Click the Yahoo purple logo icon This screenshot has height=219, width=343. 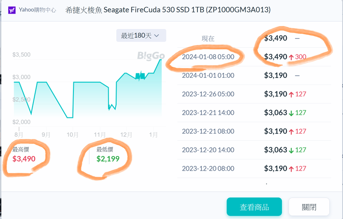(x=12, y=9)
